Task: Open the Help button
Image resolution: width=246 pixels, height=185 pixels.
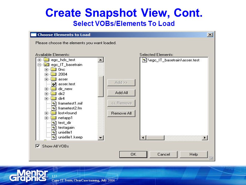Action: (194, 154)
